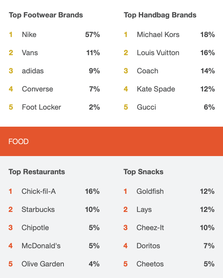223x278 pixels.
Task: Select Chick-fil-A in Top Restaurants
Action: (x=38, y=192)
